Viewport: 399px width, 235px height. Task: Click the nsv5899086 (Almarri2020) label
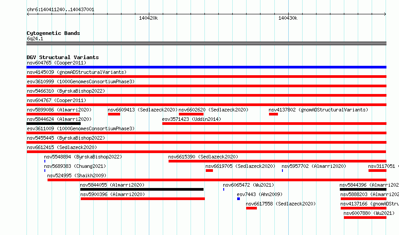(59, 110)
